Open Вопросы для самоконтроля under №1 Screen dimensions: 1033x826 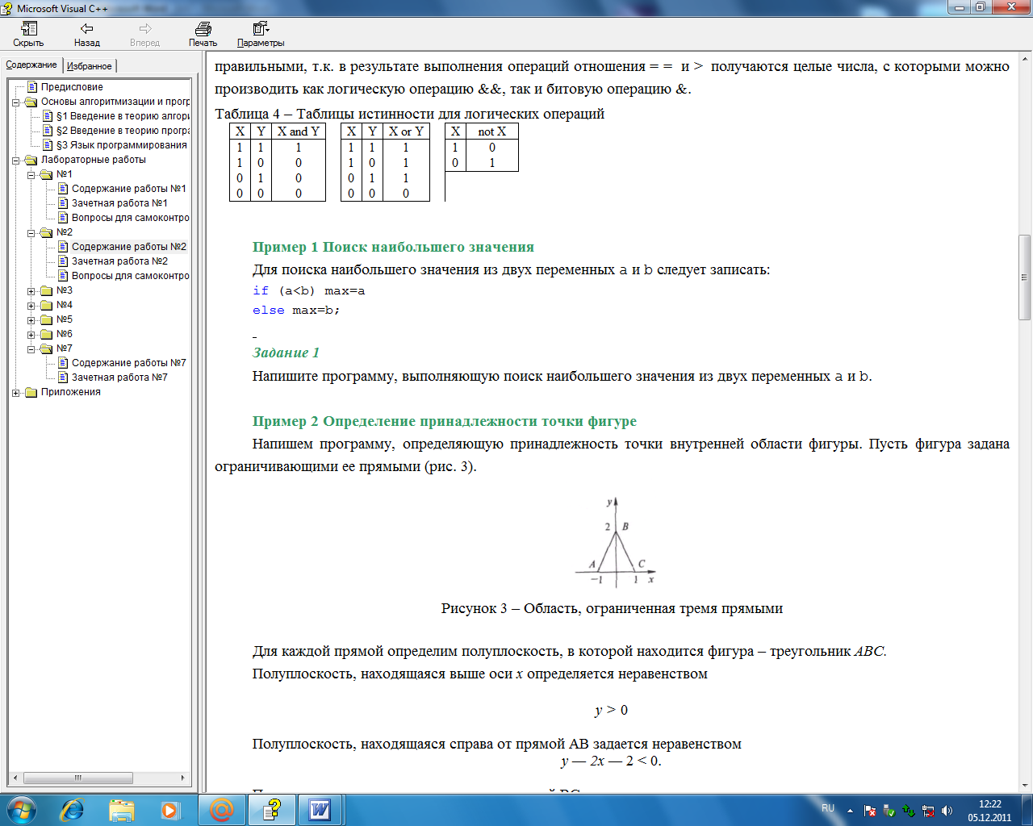click(130, 218)
